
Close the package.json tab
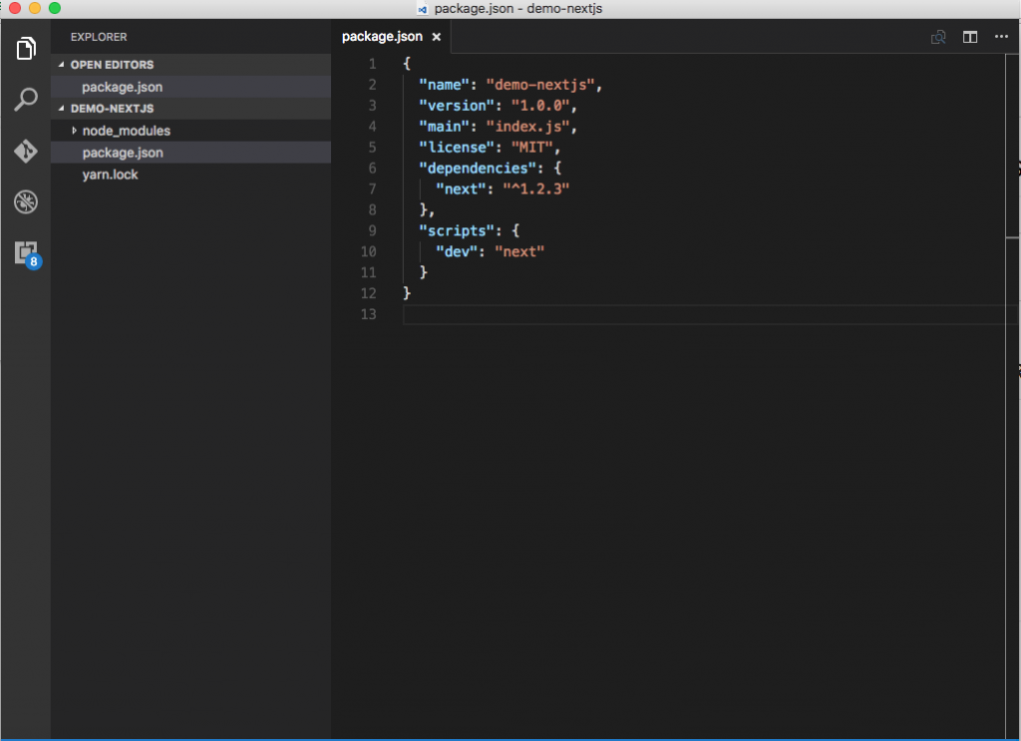436,36
